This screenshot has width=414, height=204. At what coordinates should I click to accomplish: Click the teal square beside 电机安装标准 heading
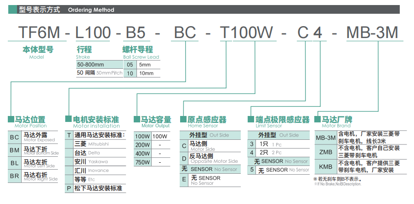(69, 120)
